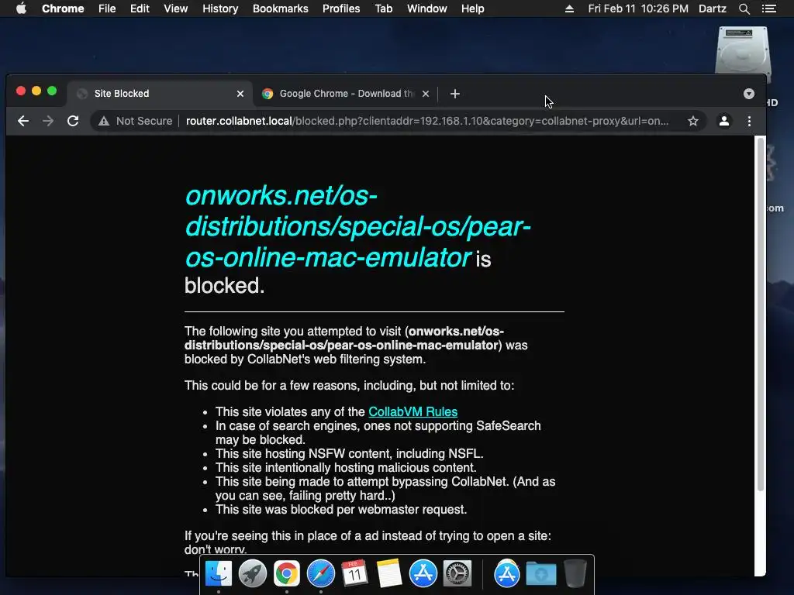Open the View menu
The height and width of the screenshot is (595, 794).
tap(176, 9)
